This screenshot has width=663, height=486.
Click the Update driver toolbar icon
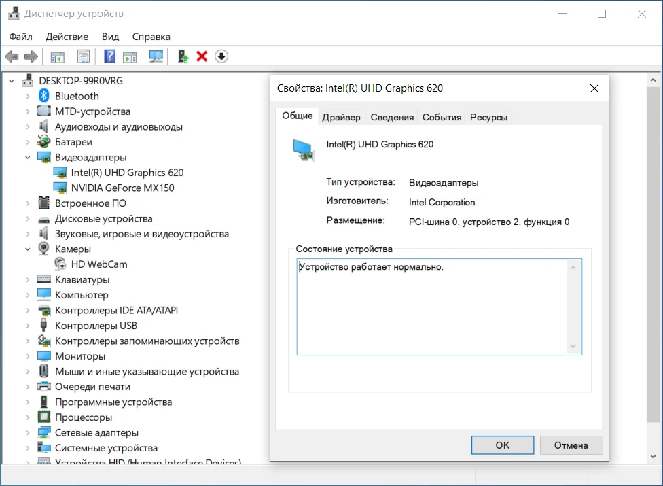click(x=183, y=56)
